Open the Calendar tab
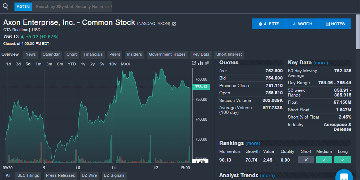 (51, 55)
